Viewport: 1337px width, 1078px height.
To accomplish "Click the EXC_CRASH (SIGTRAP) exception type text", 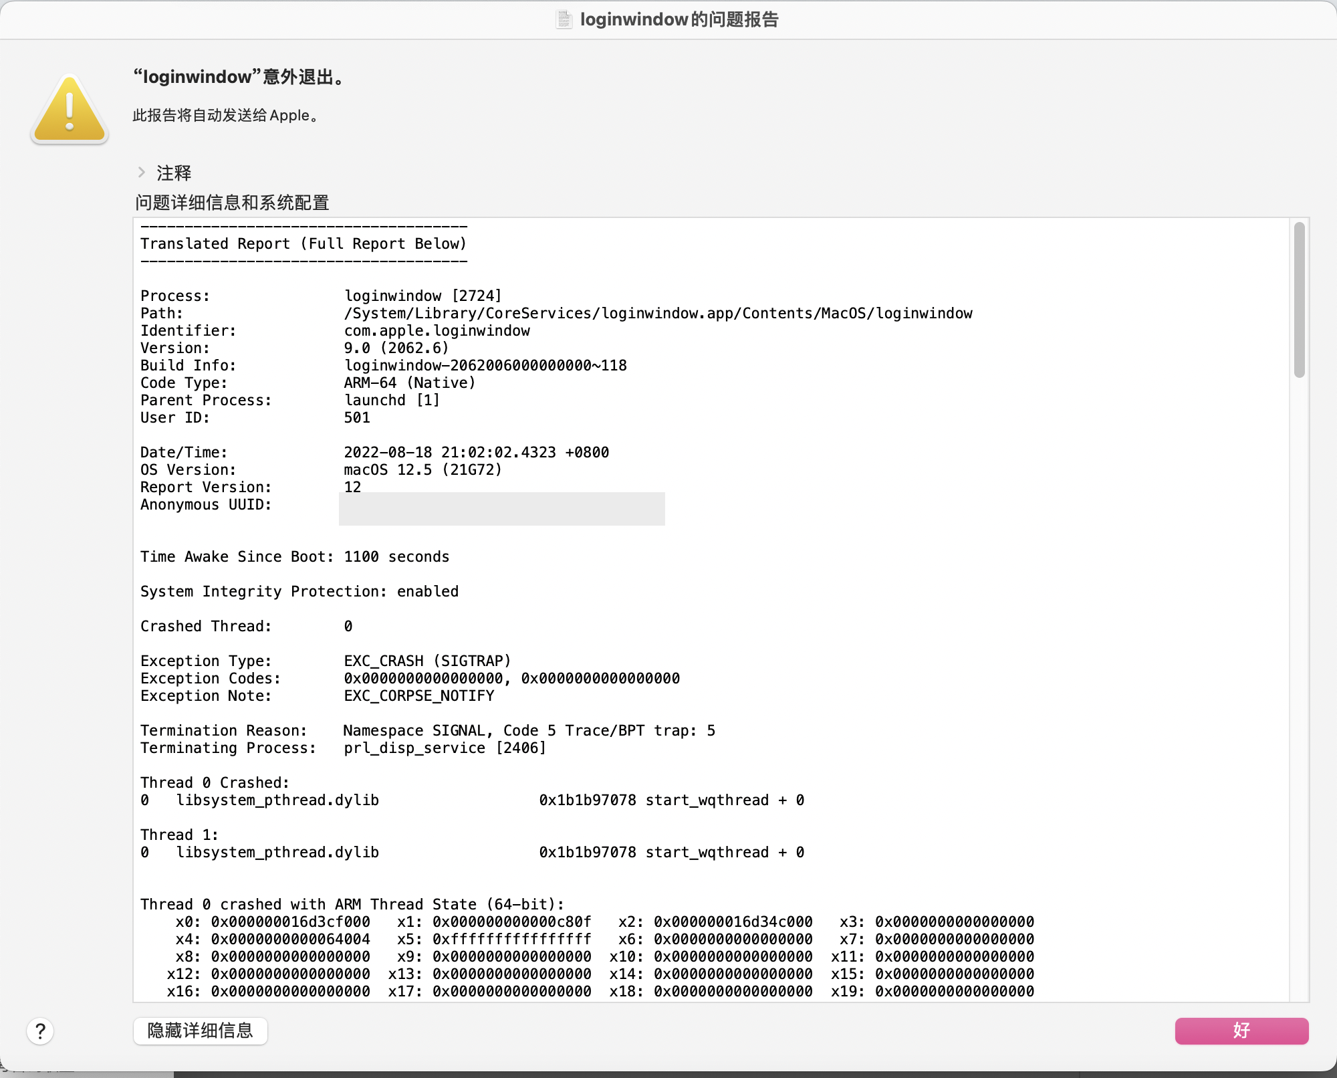I will coord(427,661).
